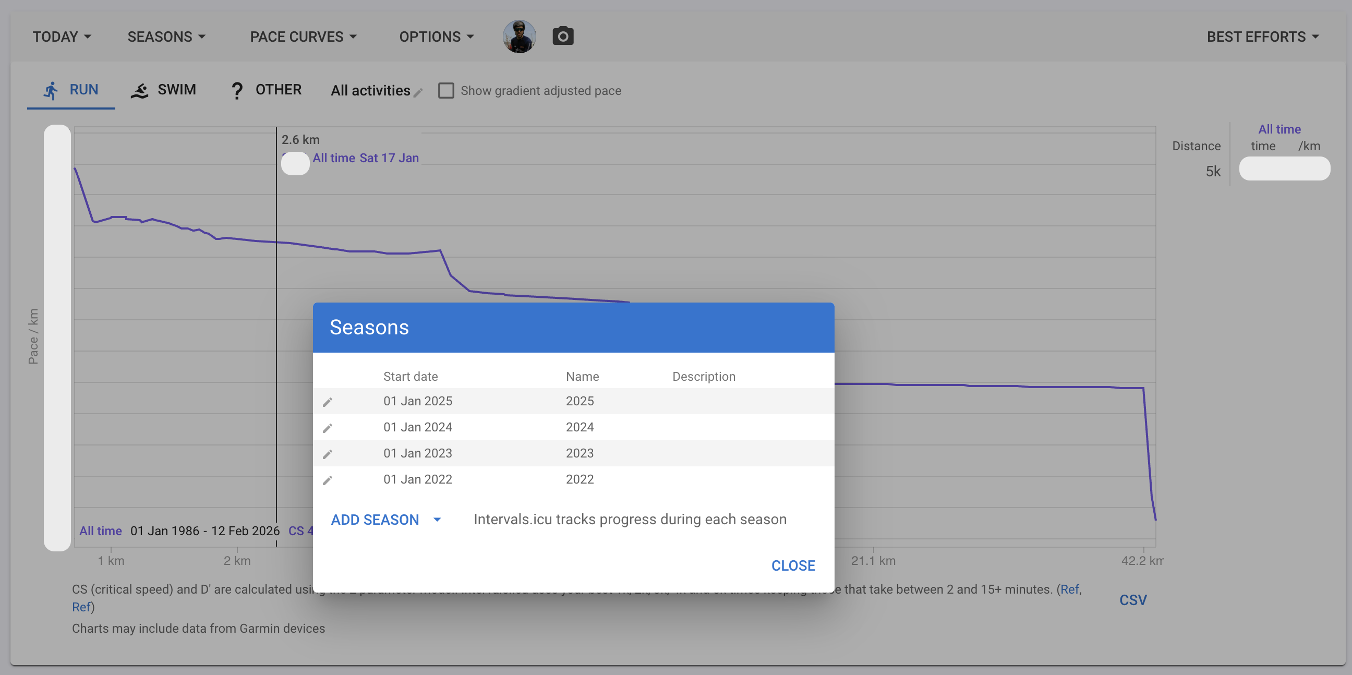Click the Add Season button
Screen dimensions: 1352x675
[x=375, y=520]
